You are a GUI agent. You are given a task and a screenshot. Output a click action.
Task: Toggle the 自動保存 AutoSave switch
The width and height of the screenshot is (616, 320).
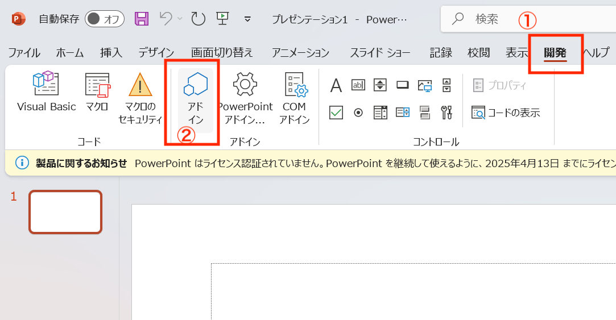pos(105,19)
